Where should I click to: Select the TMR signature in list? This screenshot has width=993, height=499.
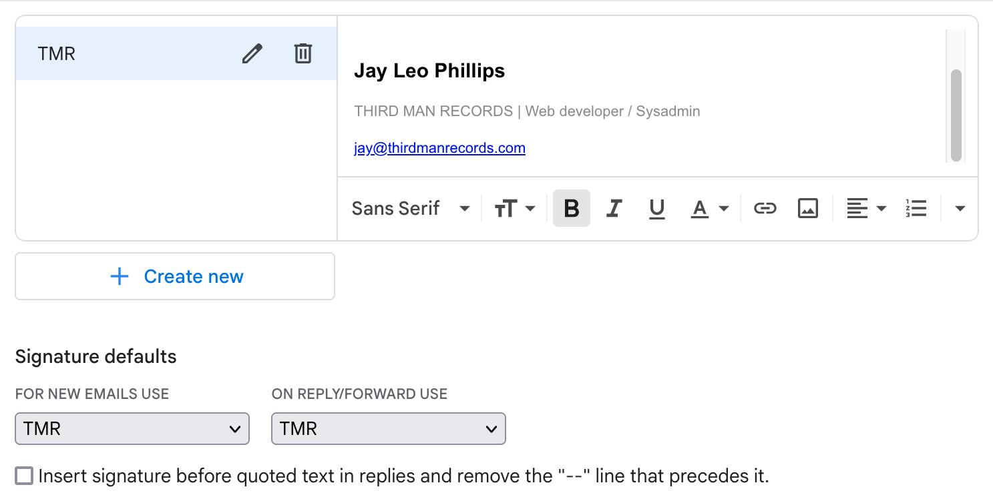(x=120, y=53)
